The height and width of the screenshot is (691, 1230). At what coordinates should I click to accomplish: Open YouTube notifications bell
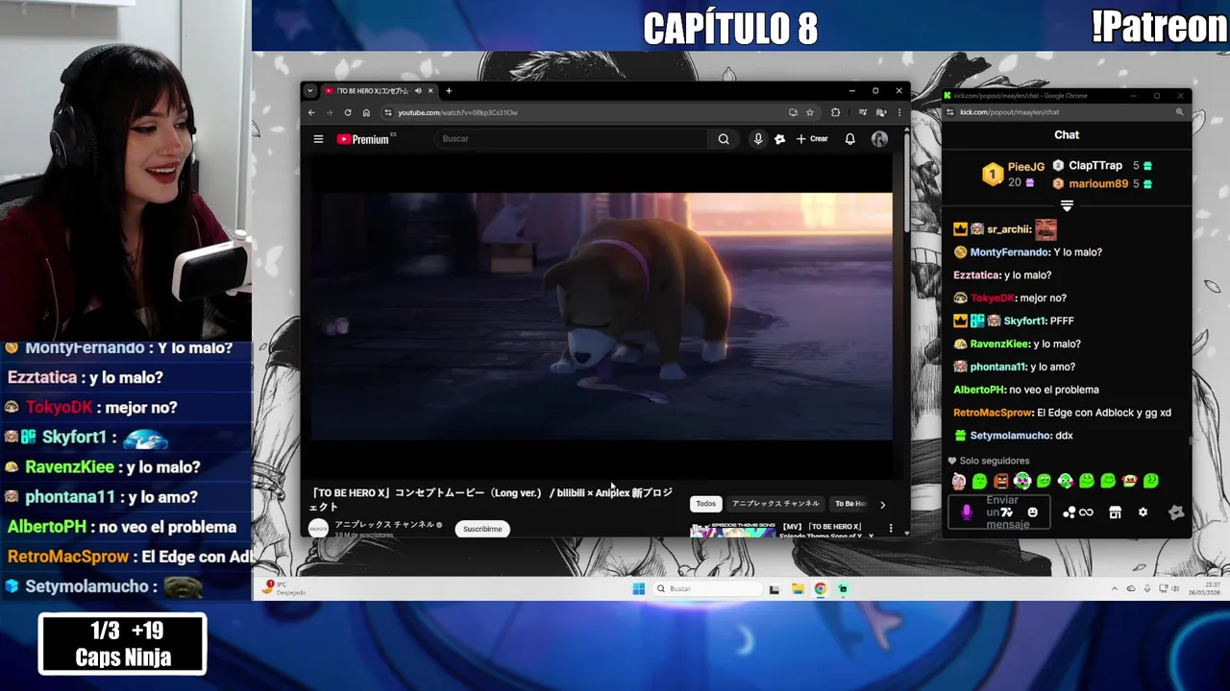point(849,139)
